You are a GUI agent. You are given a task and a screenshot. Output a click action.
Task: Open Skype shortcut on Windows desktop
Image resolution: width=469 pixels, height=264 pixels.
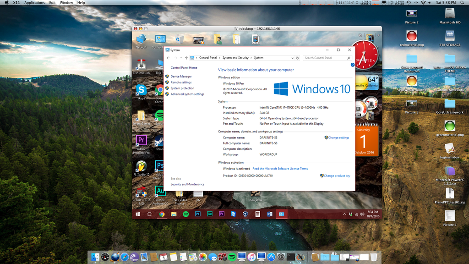coord(141,92)
